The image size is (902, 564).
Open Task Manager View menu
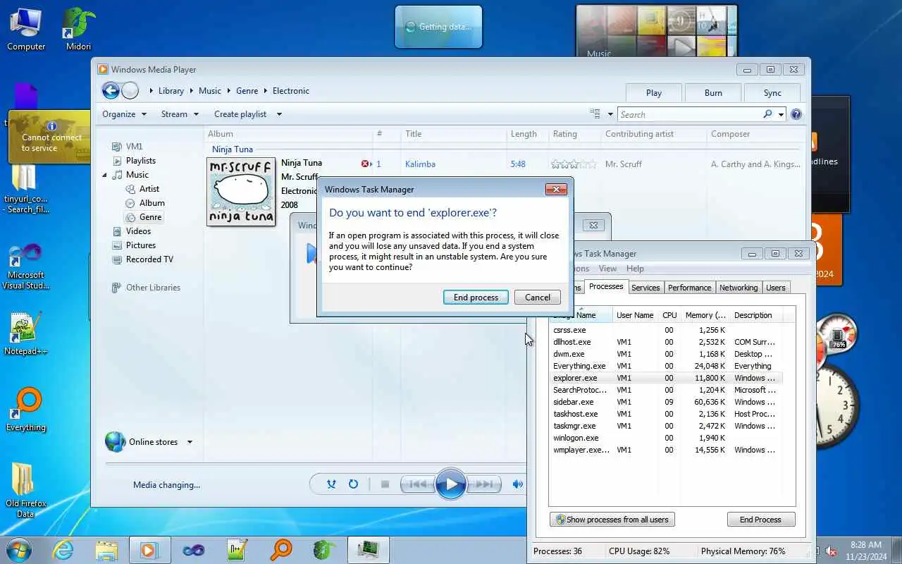(607, 269)
